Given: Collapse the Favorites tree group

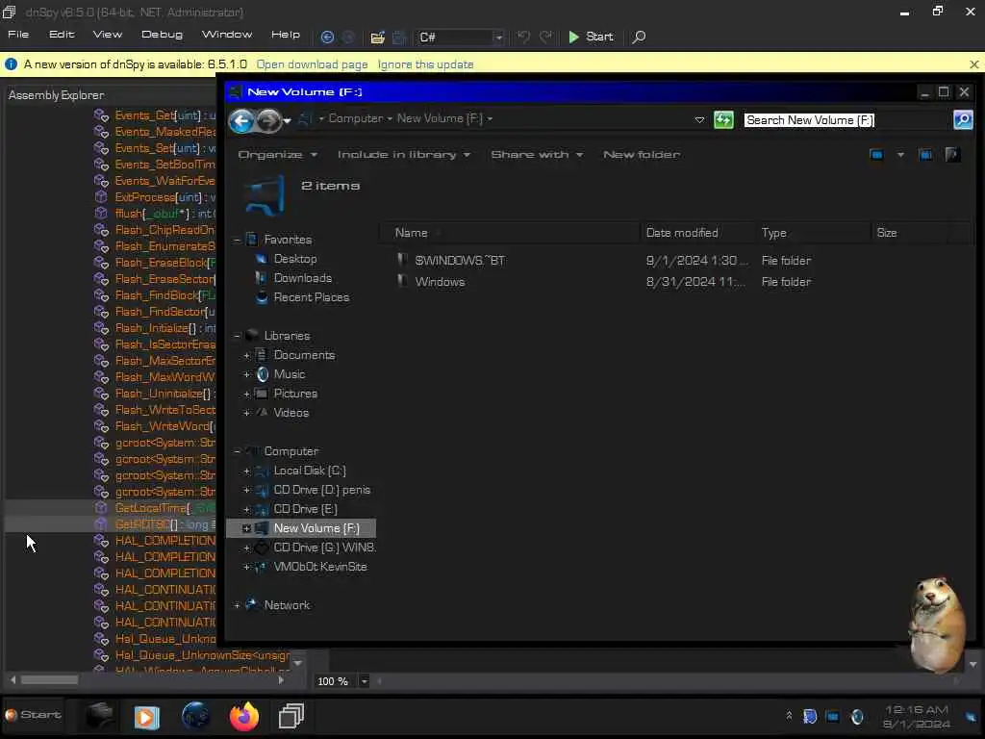Looking at the screenshot, I should point(237,240).
